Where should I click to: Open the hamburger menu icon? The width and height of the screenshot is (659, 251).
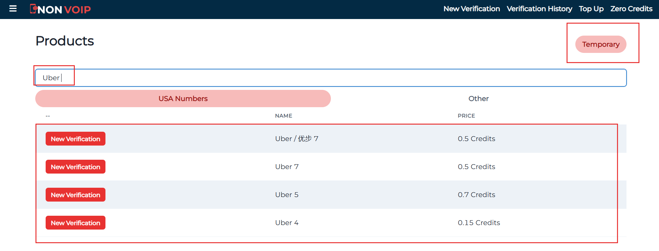point(13,9)
